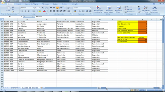Click the Fill down icon in Edição
Viewport: 165px width, 92px height.
coord(139,9)
